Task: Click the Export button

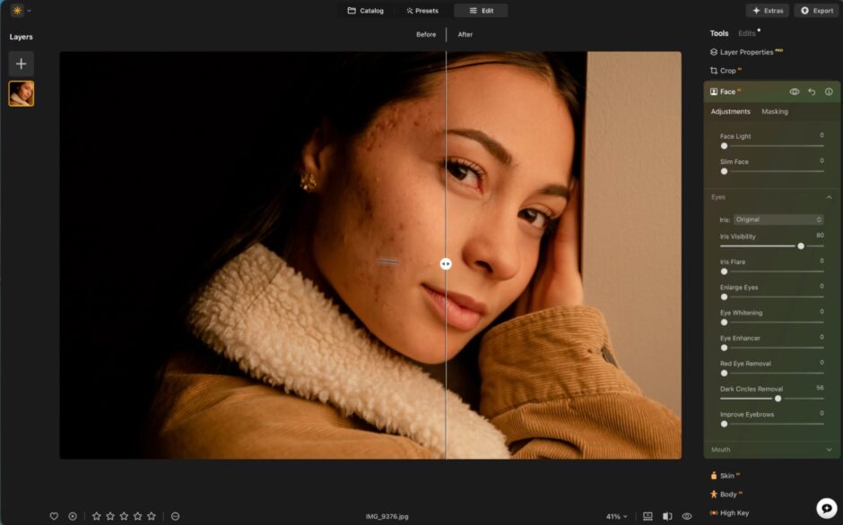Action: coord(815,11)
